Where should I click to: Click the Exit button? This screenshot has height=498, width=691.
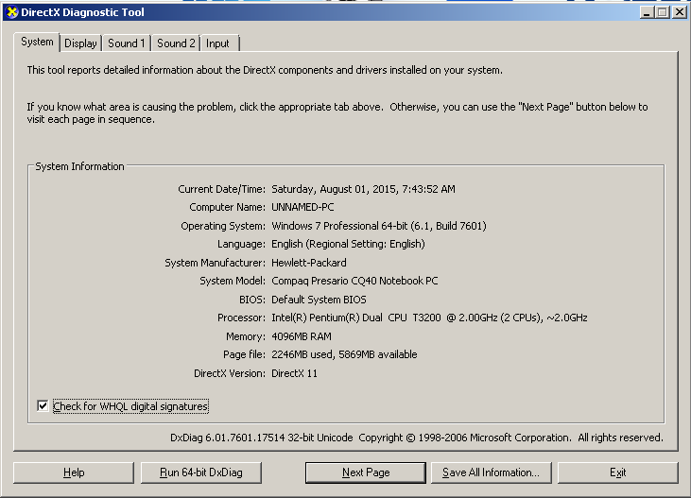(618, 472)
